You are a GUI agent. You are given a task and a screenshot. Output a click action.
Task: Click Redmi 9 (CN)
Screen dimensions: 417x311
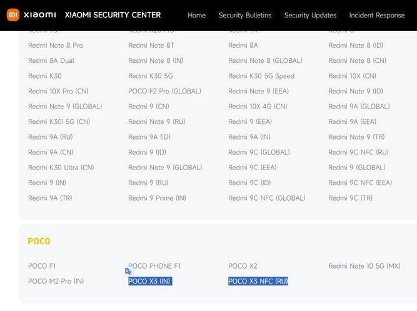point(149,107)
